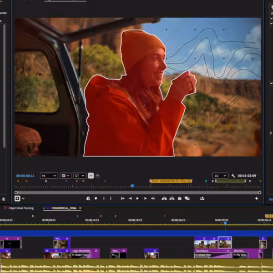Image resolution: width=273 pixels, height=273 pixels.
Task: Switch to the Object Mask Tracking tab
Action: (21, 208)
